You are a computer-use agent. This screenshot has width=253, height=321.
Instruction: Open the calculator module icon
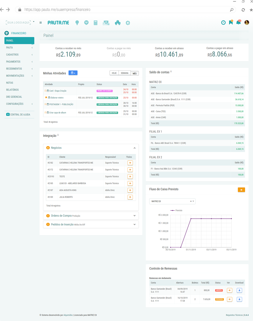95,23
